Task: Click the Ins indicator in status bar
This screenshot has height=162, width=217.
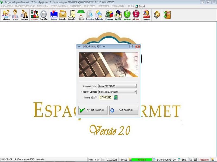Action: click(x=103, y=160)
